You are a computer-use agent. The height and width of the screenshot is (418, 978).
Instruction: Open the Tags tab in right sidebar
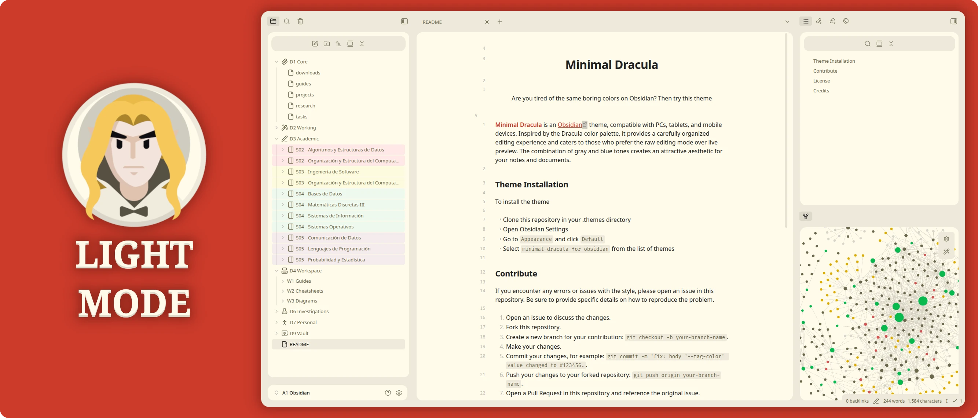pyautogui.click(x=846, y=21)
